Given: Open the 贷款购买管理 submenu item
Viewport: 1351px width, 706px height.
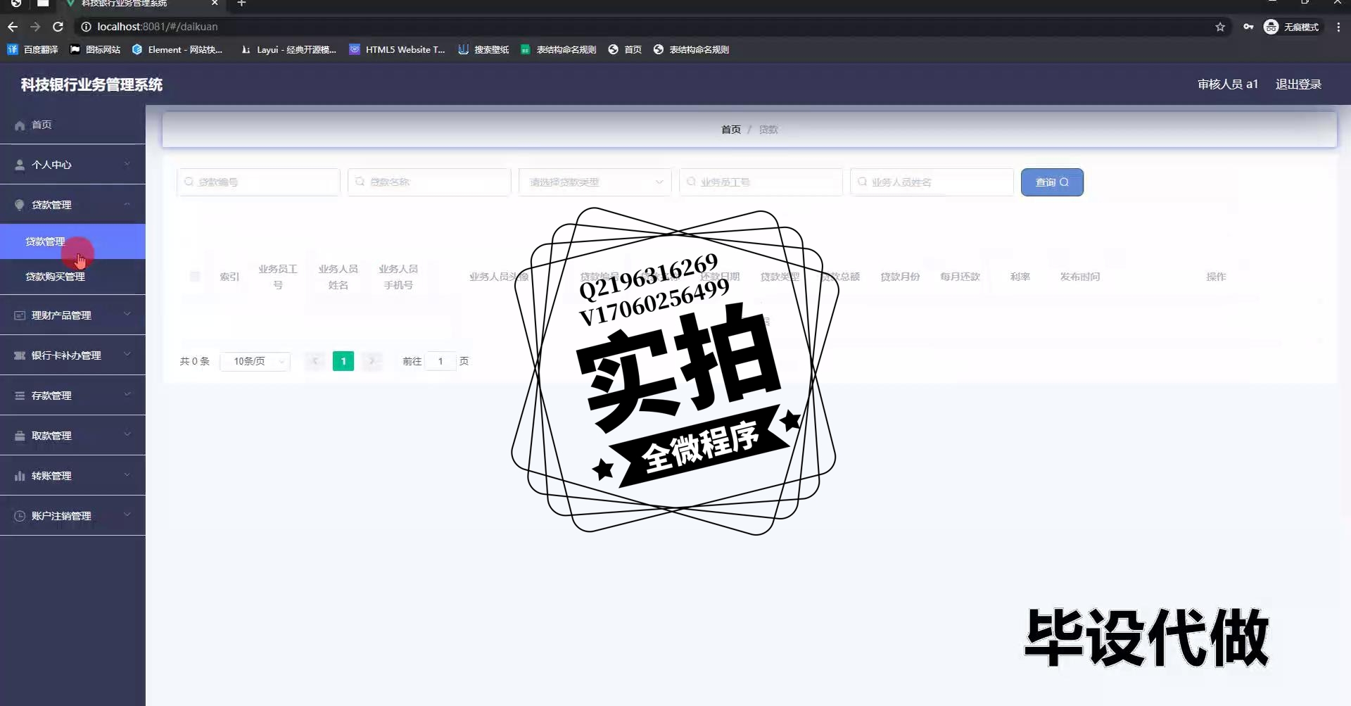Looking at the screenshot, I should click(x=72, y=277).
